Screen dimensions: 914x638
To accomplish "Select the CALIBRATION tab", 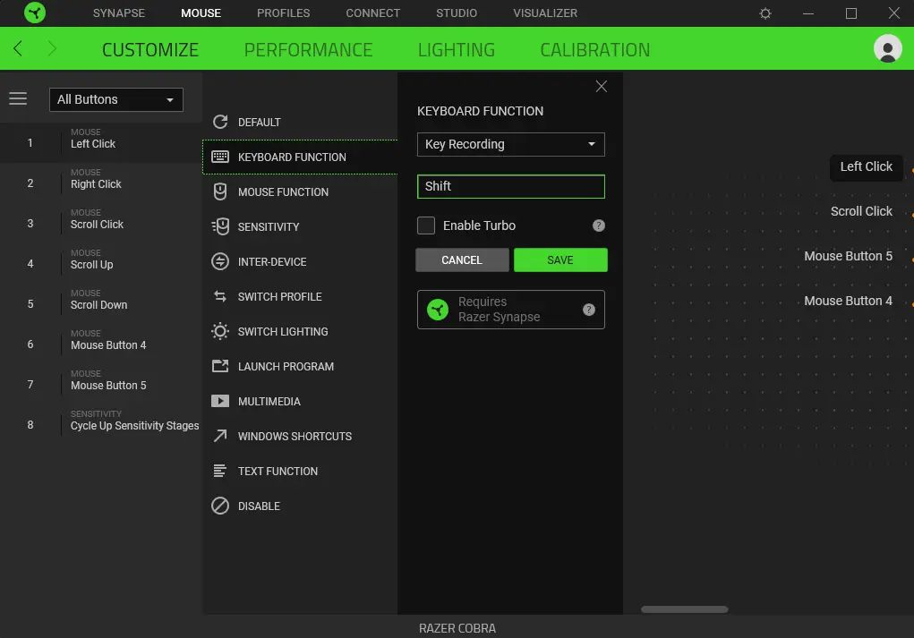I will 594,49.
